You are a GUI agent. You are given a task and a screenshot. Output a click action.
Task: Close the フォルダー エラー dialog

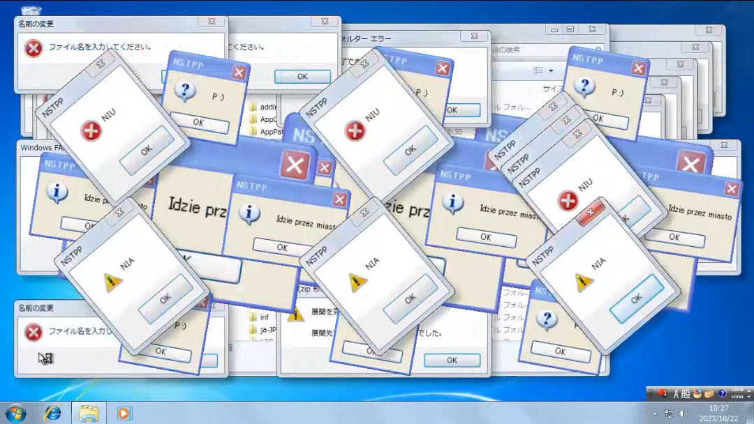[474, 36]
